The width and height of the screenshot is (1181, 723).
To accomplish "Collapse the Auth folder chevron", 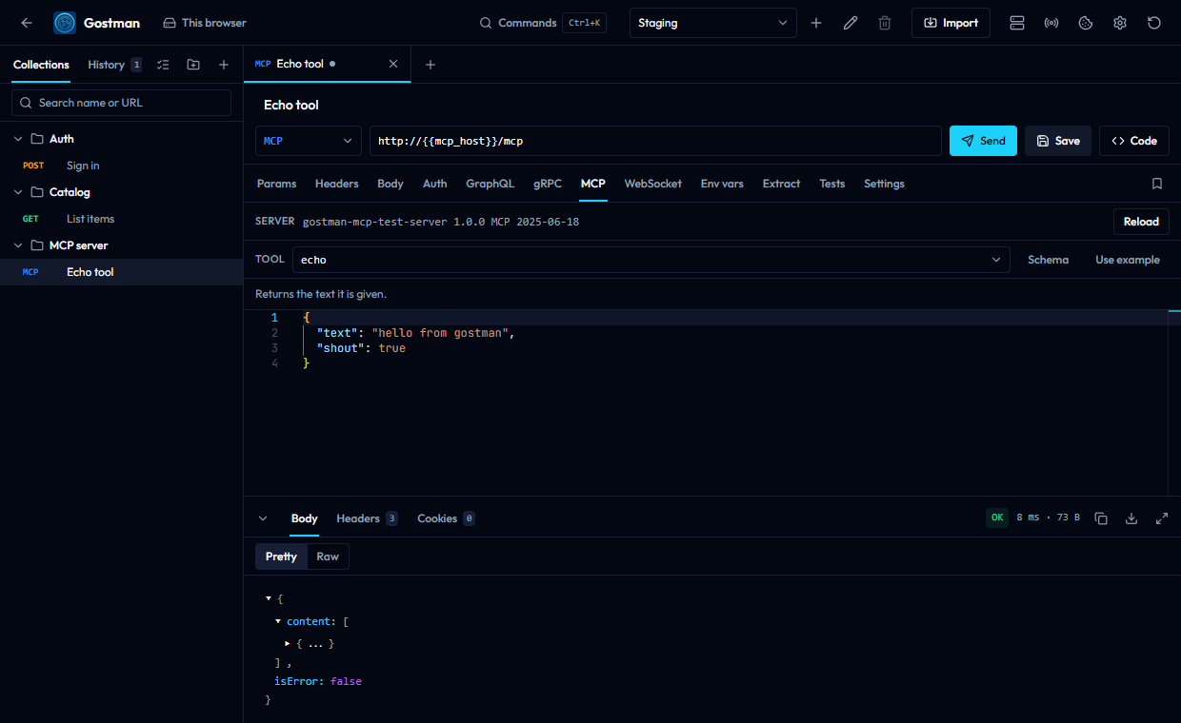I will [18, 139].
